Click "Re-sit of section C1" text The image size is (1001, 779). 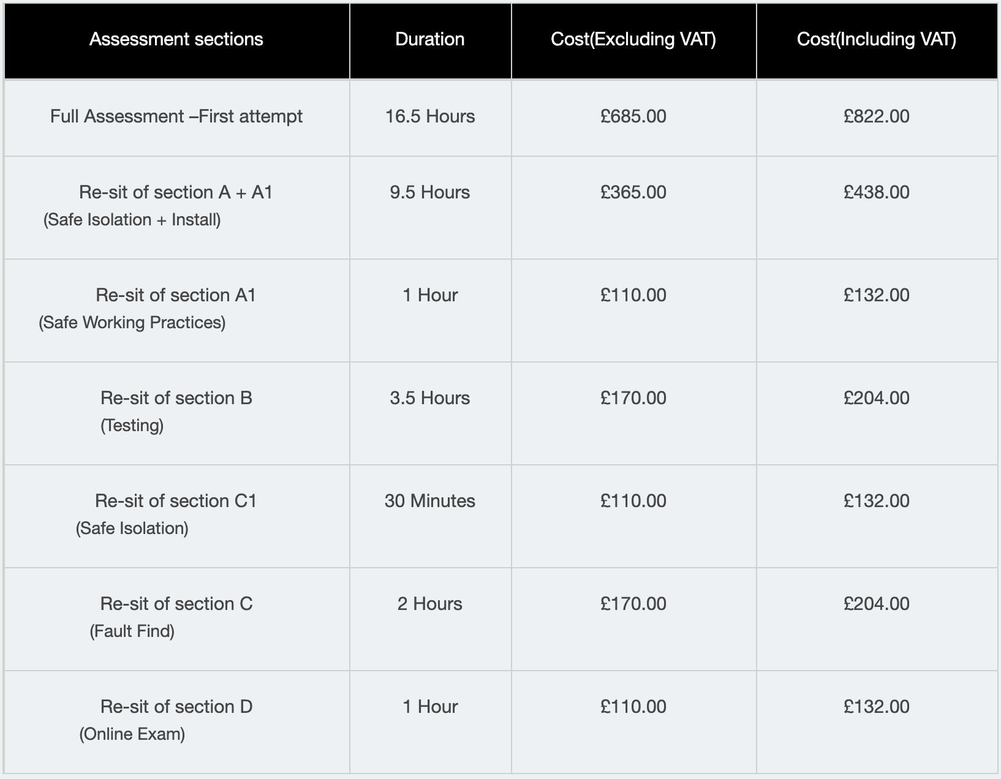176,501
